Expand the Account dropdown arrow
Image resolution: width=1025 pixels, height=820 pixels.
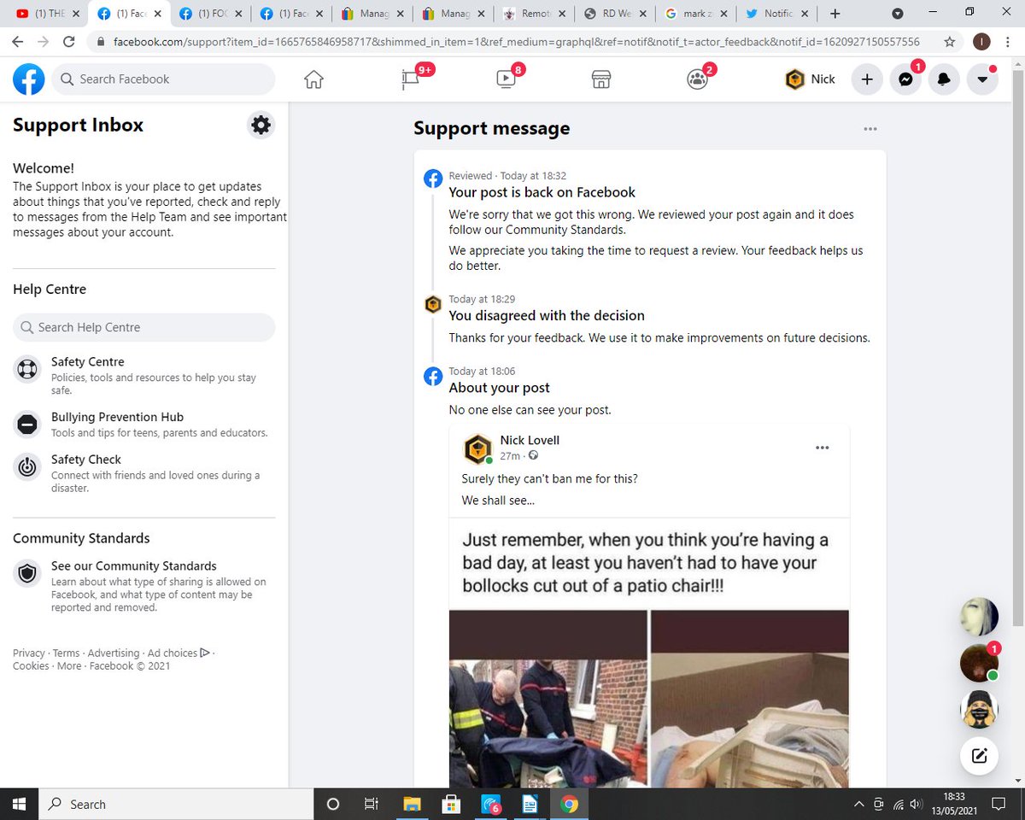click(982, 79)
